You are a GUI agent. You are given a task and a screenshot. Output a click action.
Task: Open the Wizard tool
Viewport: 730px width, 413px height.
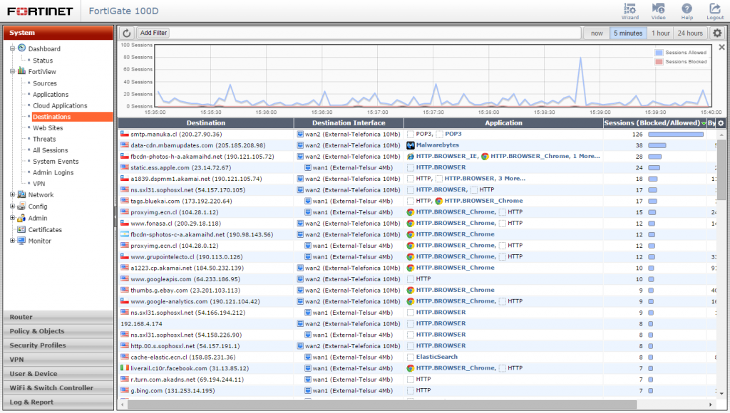click(x=629, y=10)
